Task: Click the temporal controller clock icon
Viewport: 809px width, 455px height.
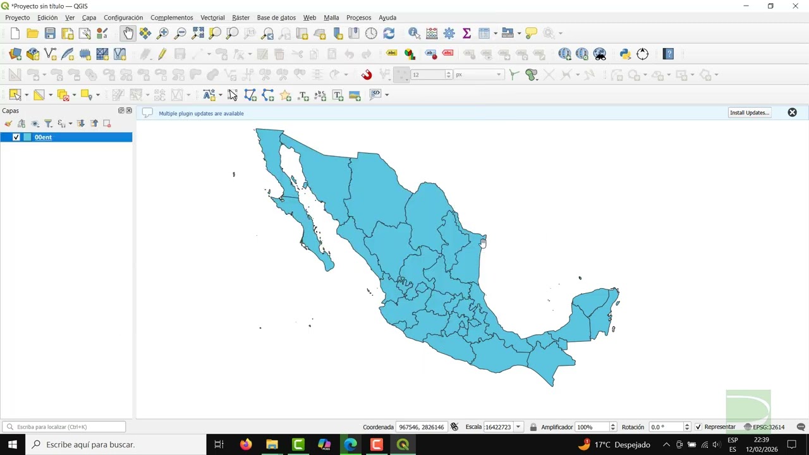Action: coord(371,33)
